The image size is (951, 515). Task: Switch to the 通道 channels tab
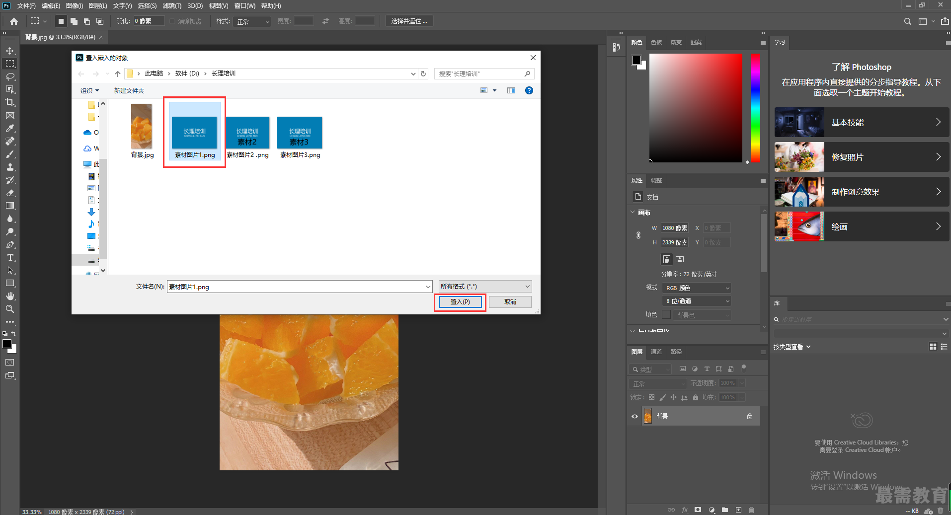coord(656,352)
